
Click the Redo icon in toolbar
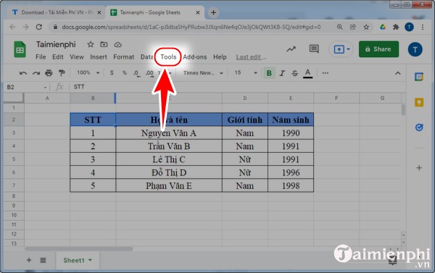(x=36, y=73)
